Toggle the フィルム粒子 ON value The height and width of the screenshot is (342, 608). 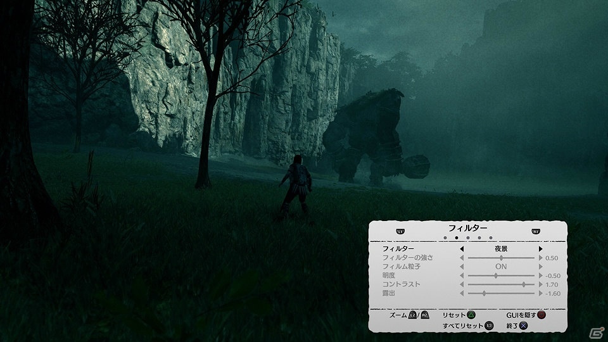pos(501,267)
